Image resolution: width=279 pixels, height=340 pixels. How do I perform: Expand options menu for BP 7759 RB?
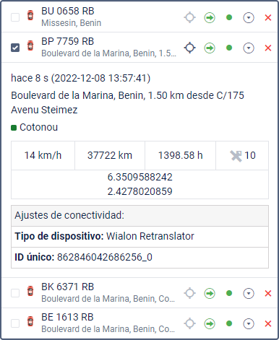tap(249, 48)
